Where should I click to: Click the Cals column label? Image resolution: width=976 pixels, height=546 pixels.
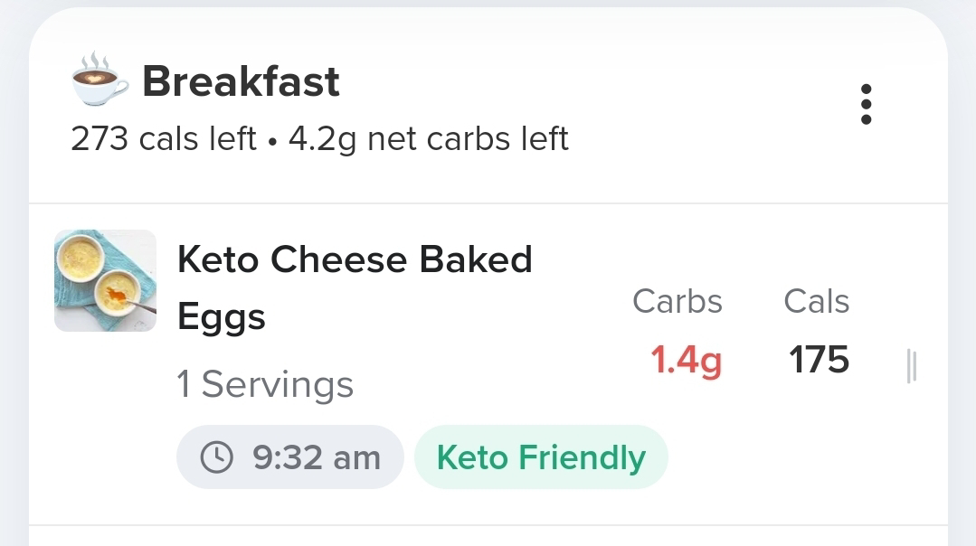pyautogui.click(x=817, y=301)
